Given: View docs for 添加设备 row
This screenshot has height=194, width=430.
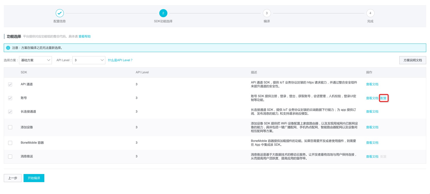Looking at the screenshot, I should click(372, 127).
